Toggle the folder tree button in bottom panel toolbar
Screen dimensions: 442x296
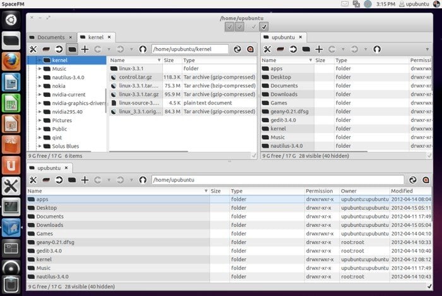pos(72,180)
